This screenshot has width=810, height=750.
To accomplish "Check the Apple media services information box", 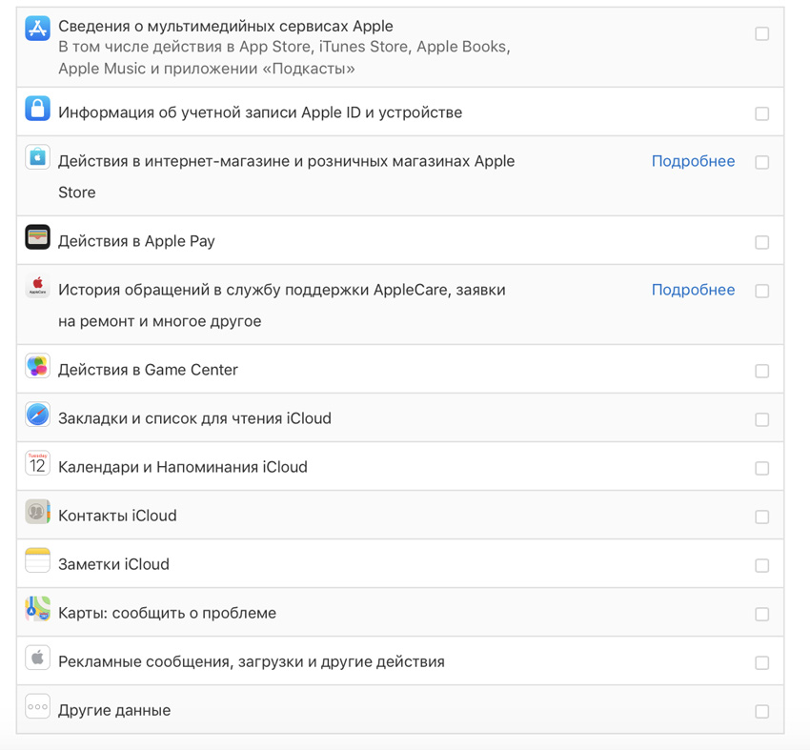I will tap(762, 33).
